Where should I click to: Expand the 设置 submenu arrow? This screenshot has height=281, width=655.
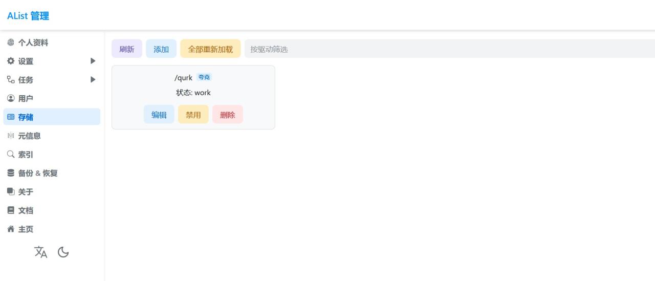pos(93,61)
